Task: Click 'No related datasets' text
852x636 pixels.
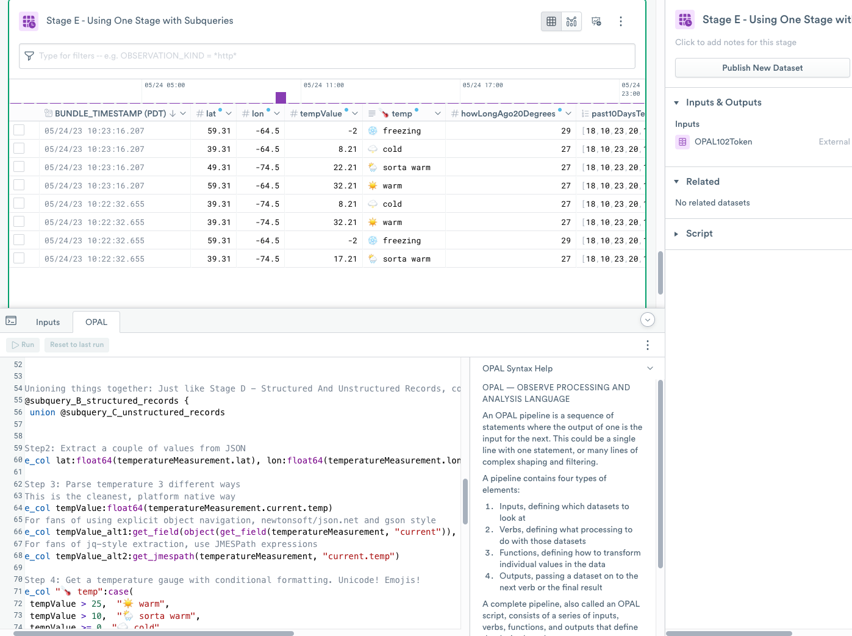Action: tap(712, 203)
